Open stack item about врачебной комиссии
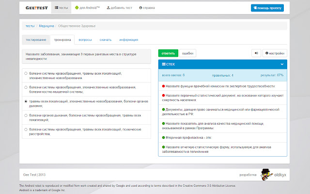The width and height of the screenshot is (310, 194). [223, 86]
